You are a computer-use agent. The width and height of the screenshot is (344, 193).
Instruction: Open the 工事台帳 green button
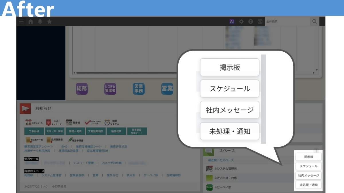[34, 131]
